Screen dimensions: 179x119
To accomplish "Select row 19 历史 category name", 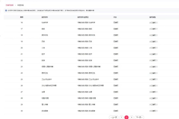I will pos(43,42).
